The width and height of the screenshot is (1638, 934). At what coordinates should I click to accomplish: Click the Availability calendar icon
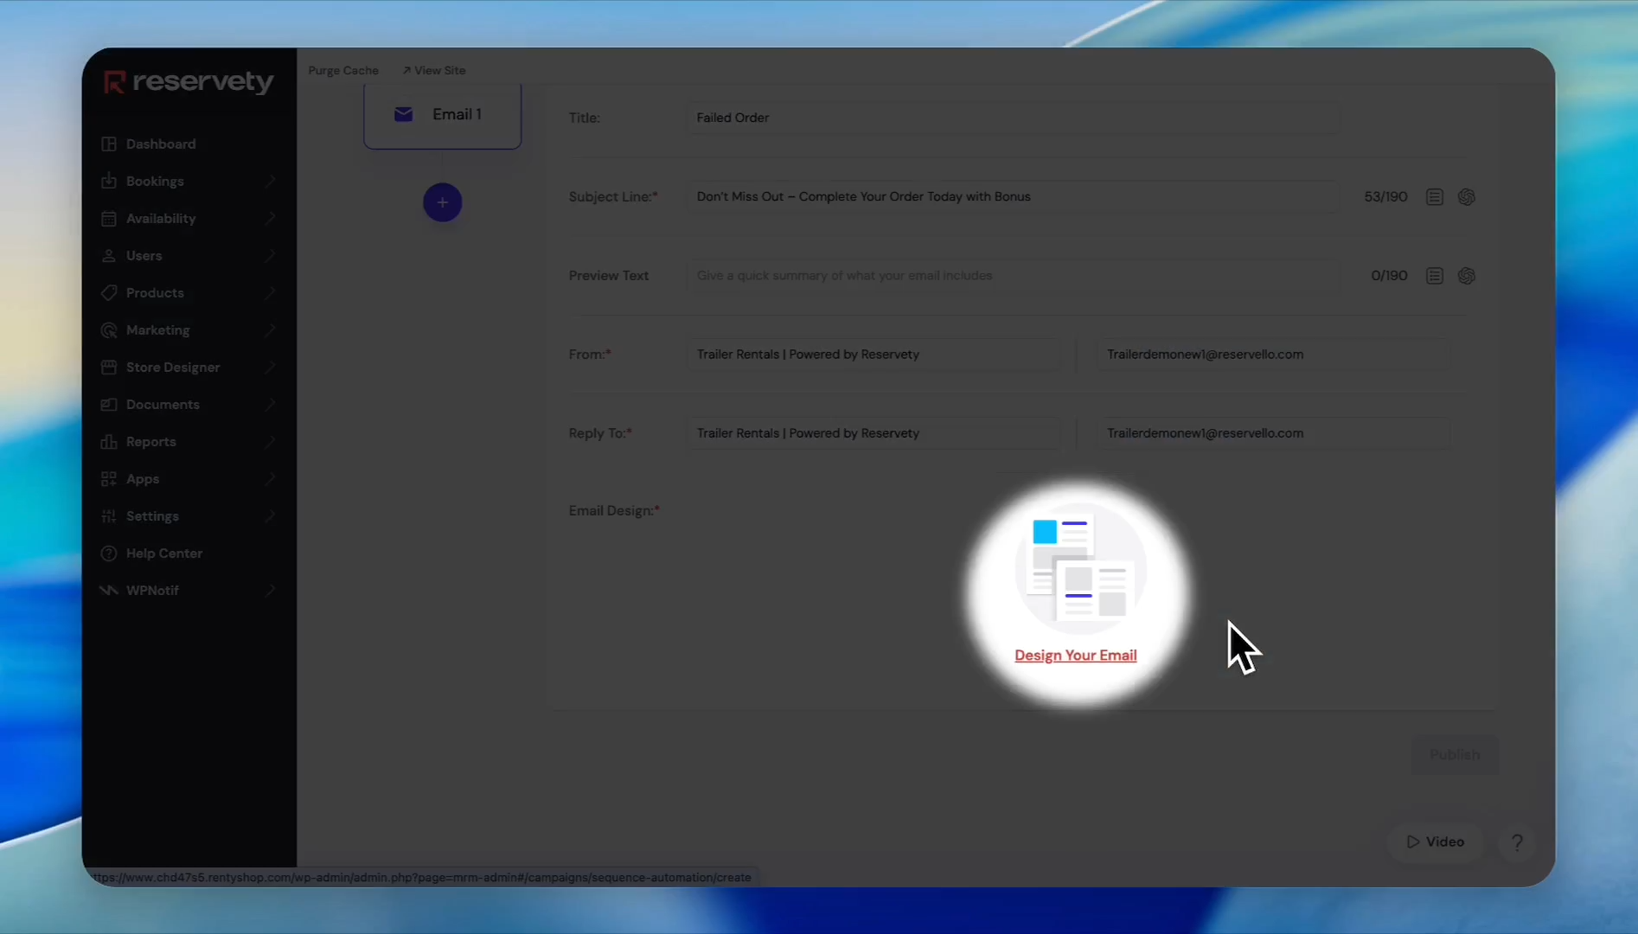(108, 218)
